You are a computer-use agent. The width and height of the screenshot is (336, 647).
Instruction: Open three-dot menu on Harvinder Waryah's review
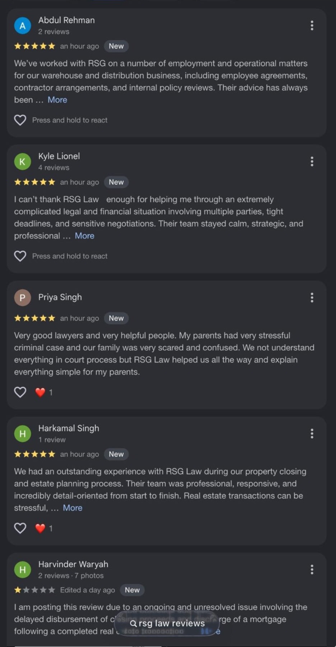pos(312,569)
